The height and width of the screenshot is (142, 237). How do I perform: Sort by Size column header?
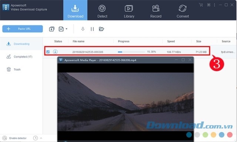click(x=198, y=41)
